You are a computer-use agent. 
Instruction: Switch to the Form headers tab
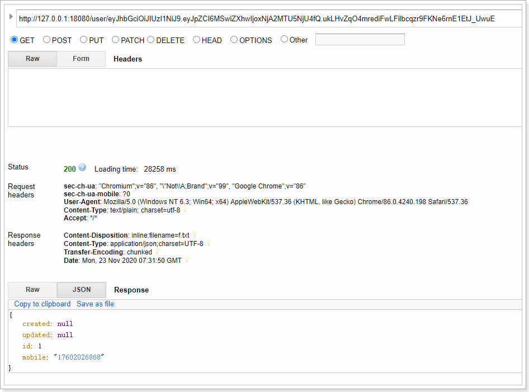click(x=81, y=59)
